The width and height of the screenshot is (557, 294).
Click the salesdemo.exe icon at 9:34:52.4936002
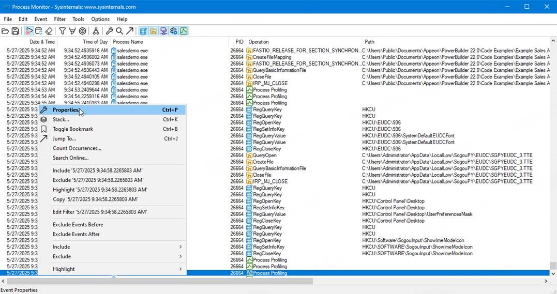coord(114,57)
